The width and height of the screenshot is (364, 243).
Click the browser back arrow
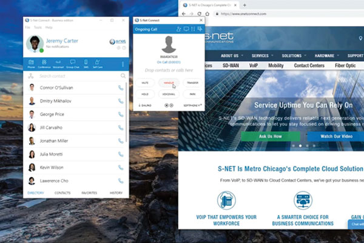(x=183, y=14)
